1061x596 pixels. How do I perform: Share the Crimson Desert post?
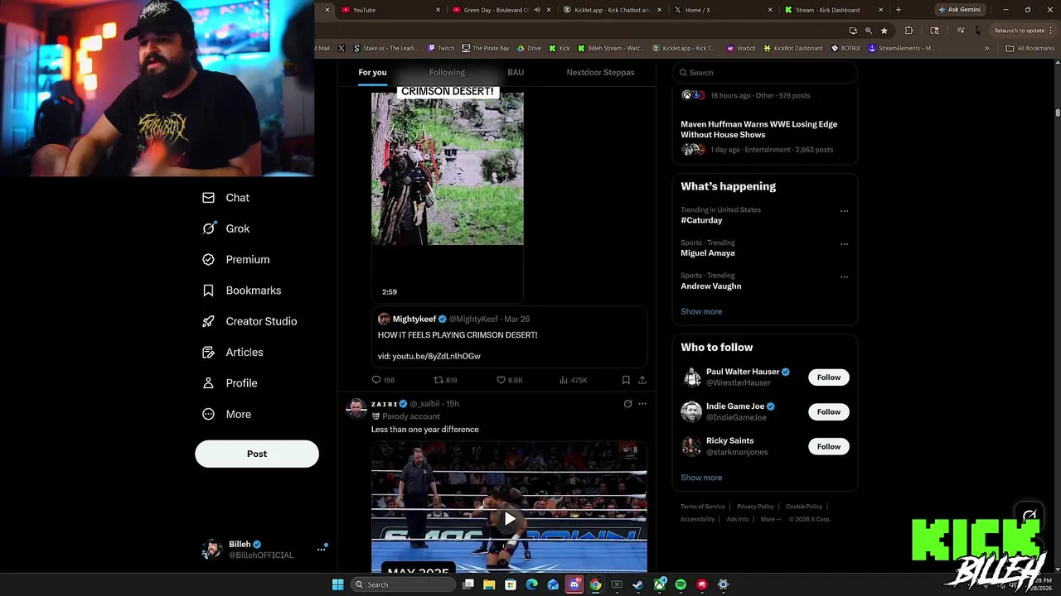[x=642, y=380]
